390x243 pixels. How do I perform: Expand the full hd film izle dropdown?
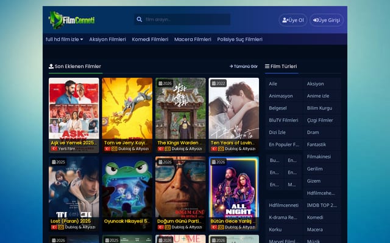tap(65, 39)
